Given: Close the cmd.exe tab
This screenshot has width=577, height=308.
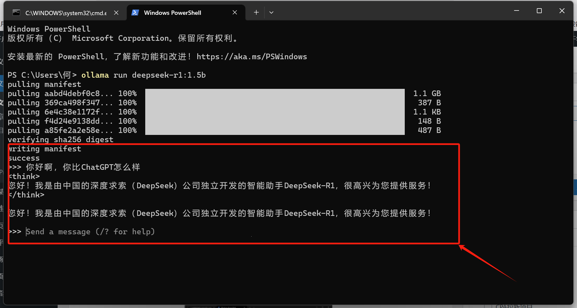Looking at the screenshot, I should (x=116, y=13).
